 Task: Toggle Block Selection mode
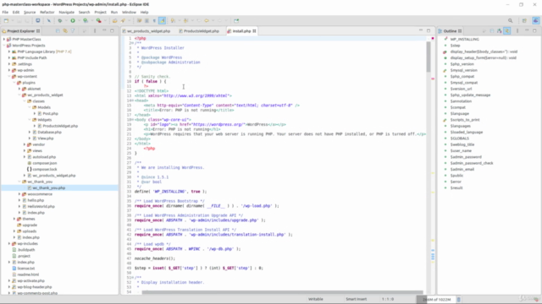(147, 20)
